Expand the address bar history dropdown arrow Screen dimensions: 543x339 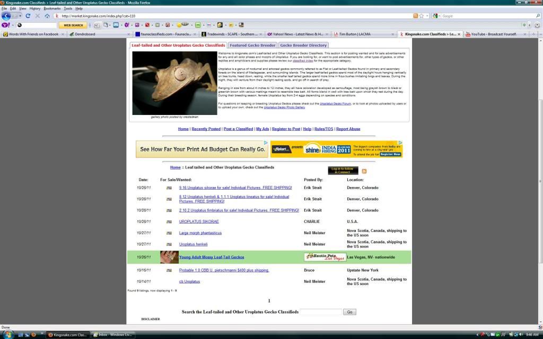pos(427,16)
